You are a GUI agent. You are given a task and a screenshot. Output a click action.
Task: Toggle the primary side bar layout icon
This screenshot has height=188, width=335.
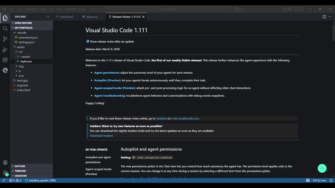click(290, 9)
